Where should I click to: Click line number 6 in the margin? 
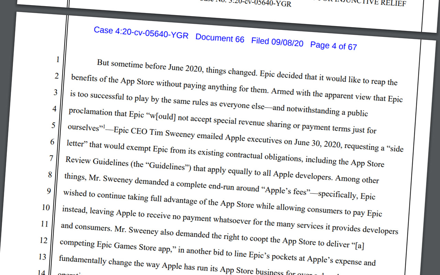coord(52,142)
